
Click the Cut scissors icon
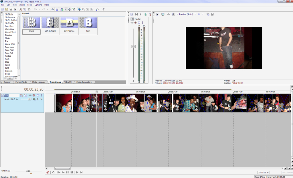pyautogui.click(x=21, y=9)
